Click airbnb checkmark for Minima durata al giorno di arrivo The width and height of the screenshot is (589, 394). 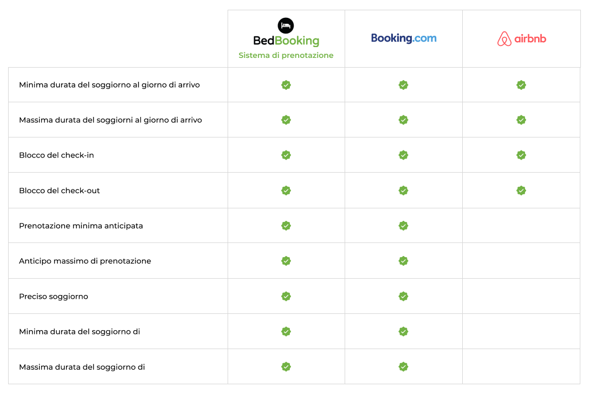[521, 85]
